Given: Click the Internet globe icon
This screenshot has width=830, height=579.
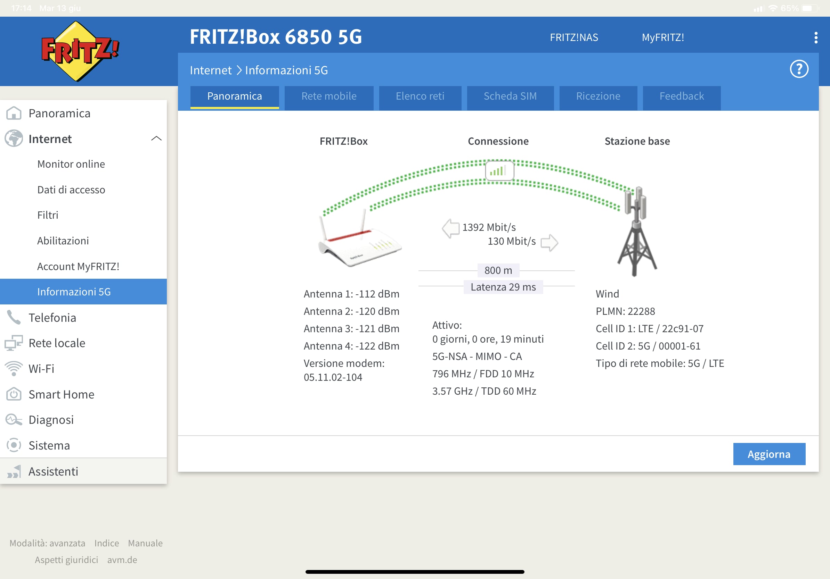Looking at the screenshot, I should tap(14, 139).
